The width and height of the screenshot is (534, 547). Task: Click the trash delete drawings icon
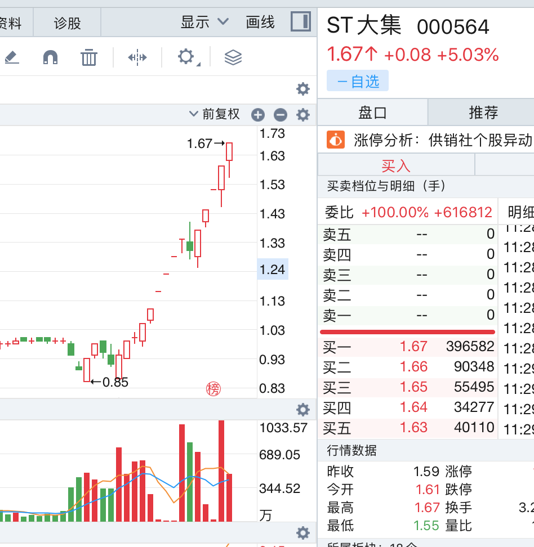click(x=88, y=57)
